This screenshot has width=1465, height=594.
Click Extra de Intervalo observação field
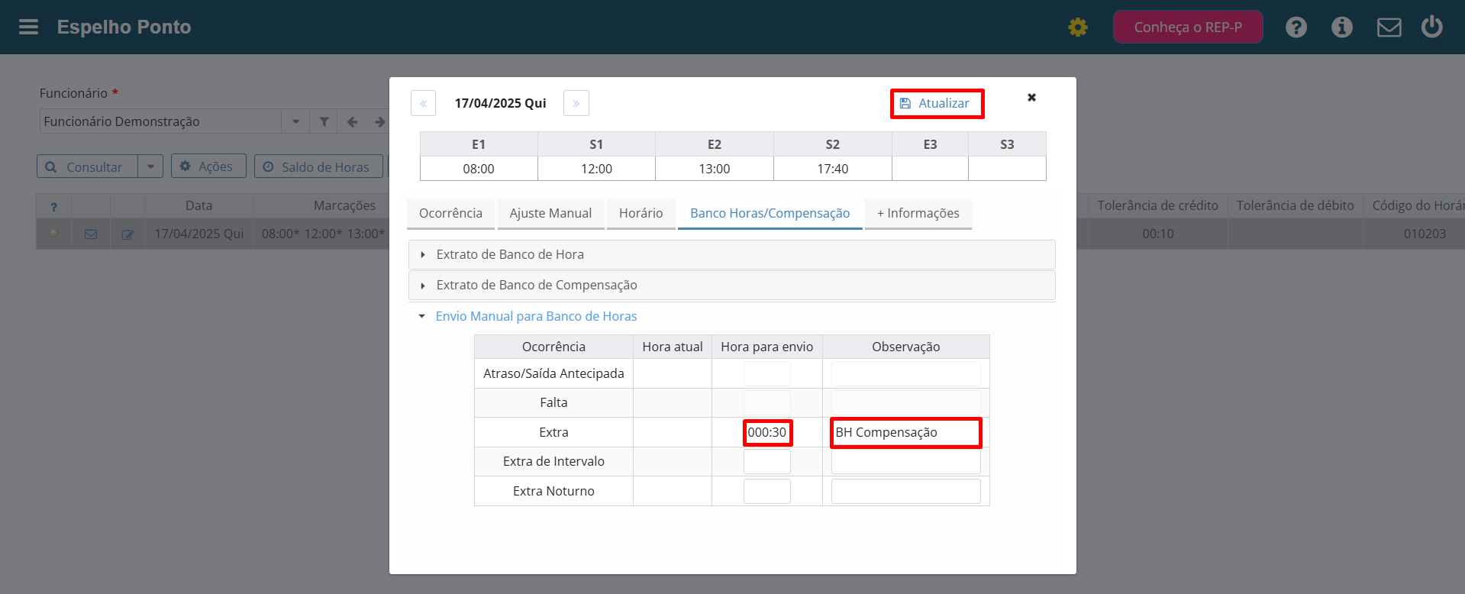pos(905,461)
